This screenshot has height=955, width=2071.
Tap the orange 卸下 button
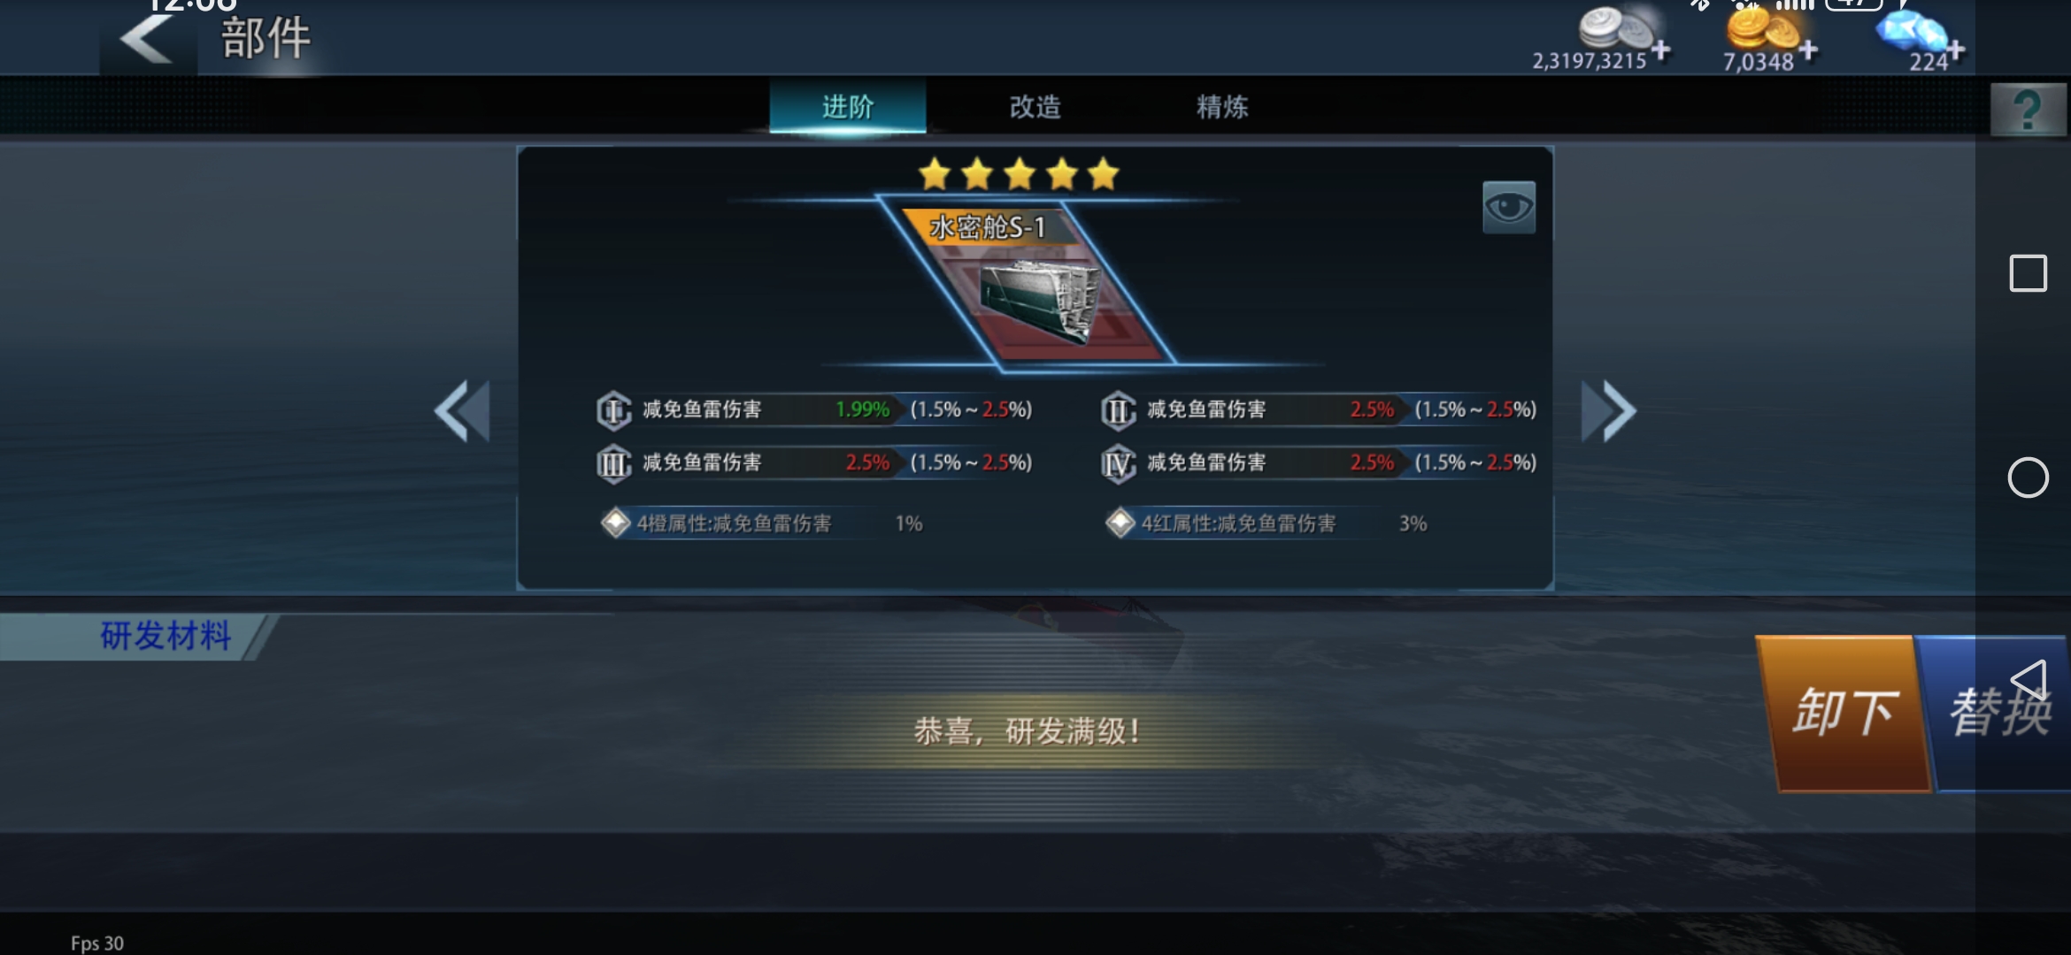1845,713
